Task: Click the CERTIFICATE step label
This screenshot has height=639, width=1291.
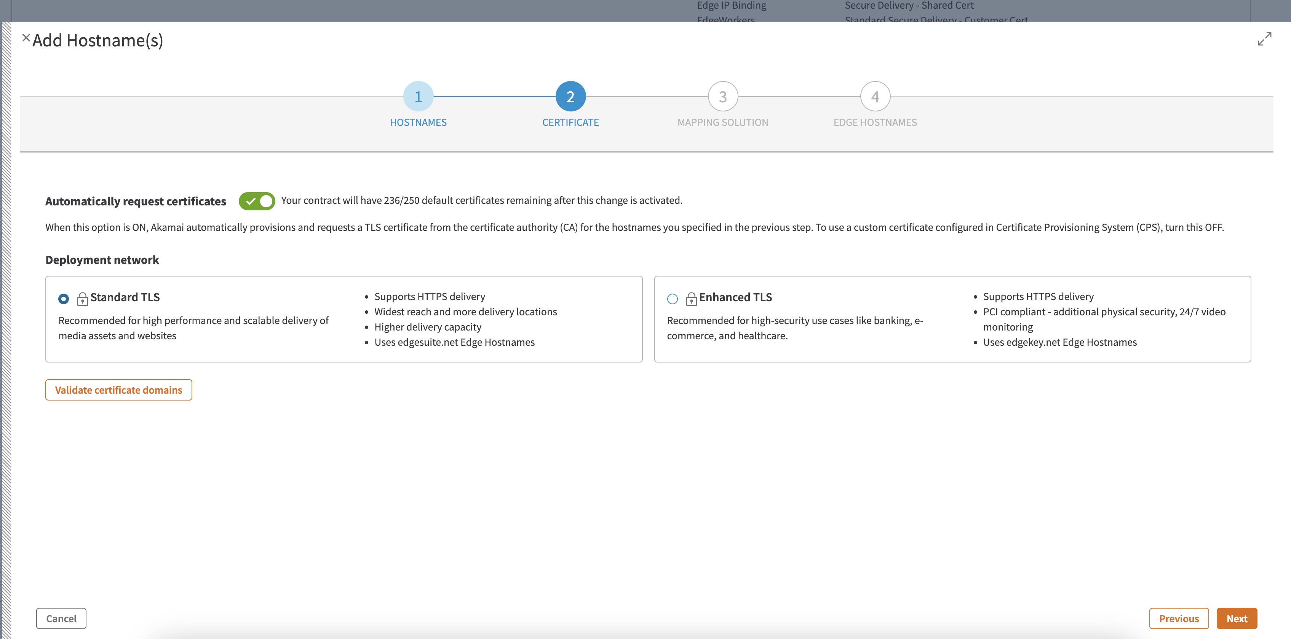Action: click(x=570, y=122)
